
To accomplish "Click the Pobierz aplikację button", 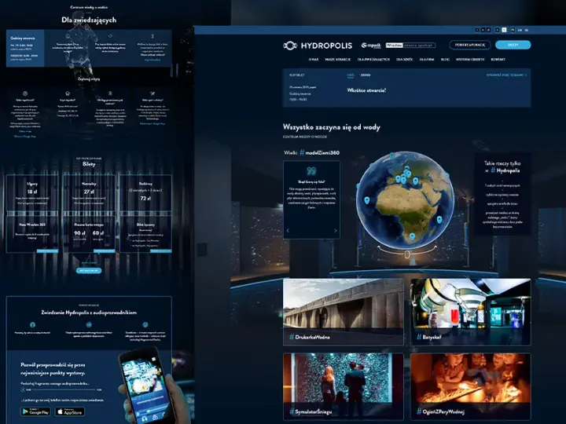I will (469, 45).
